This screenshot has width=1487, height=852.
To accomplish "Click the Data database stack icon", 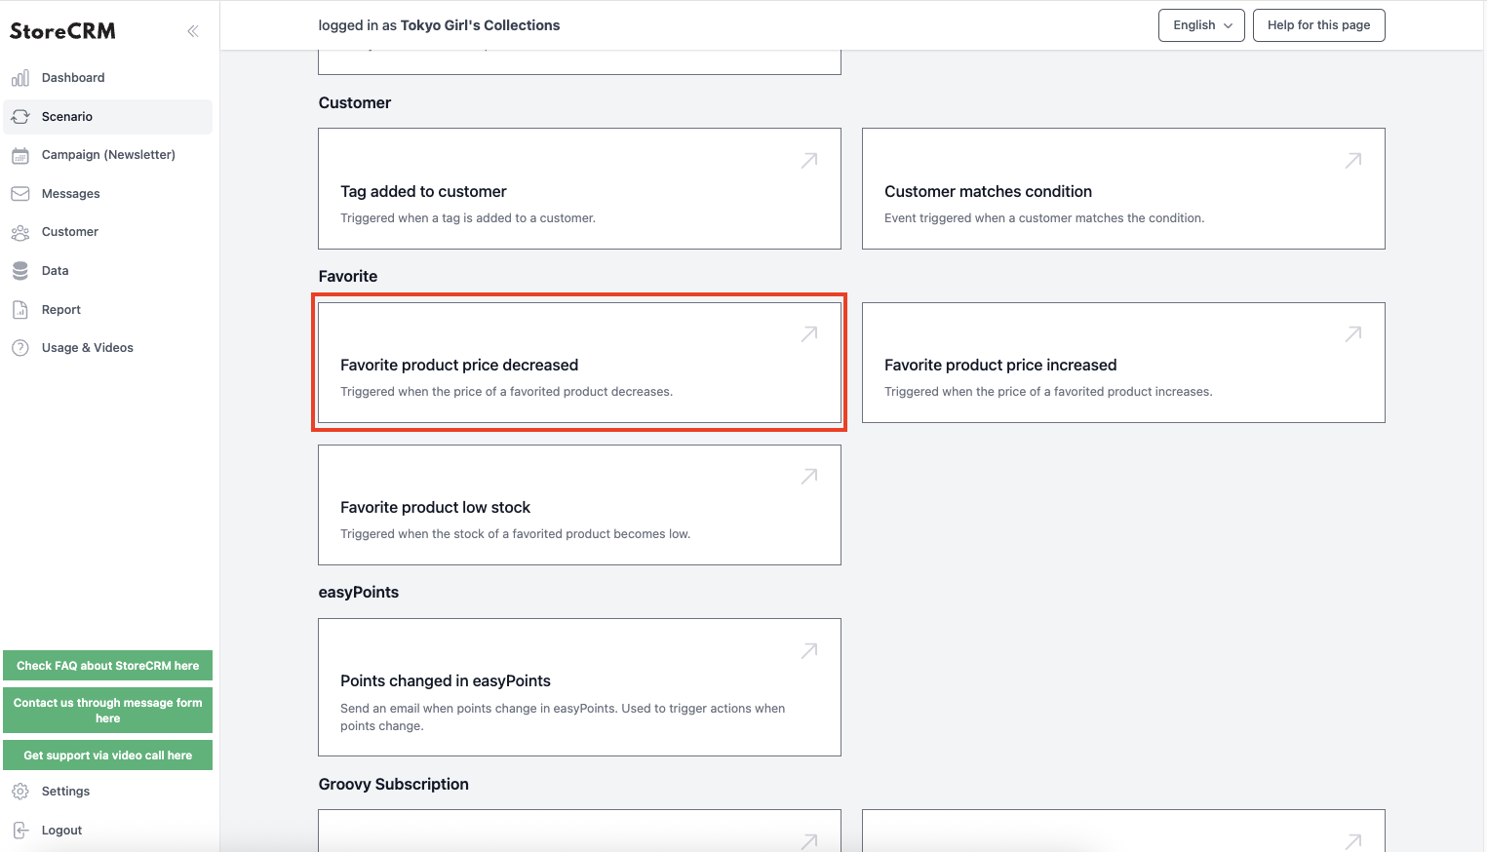I will coord(20,271).
